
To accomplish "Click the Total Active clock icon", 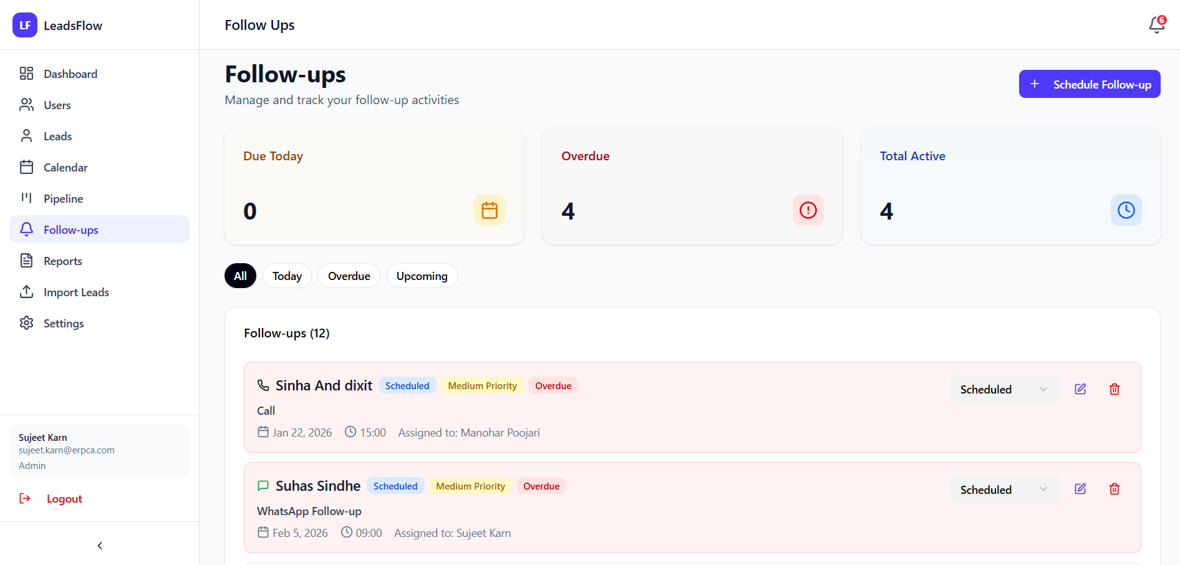I will coord(1126,210).
